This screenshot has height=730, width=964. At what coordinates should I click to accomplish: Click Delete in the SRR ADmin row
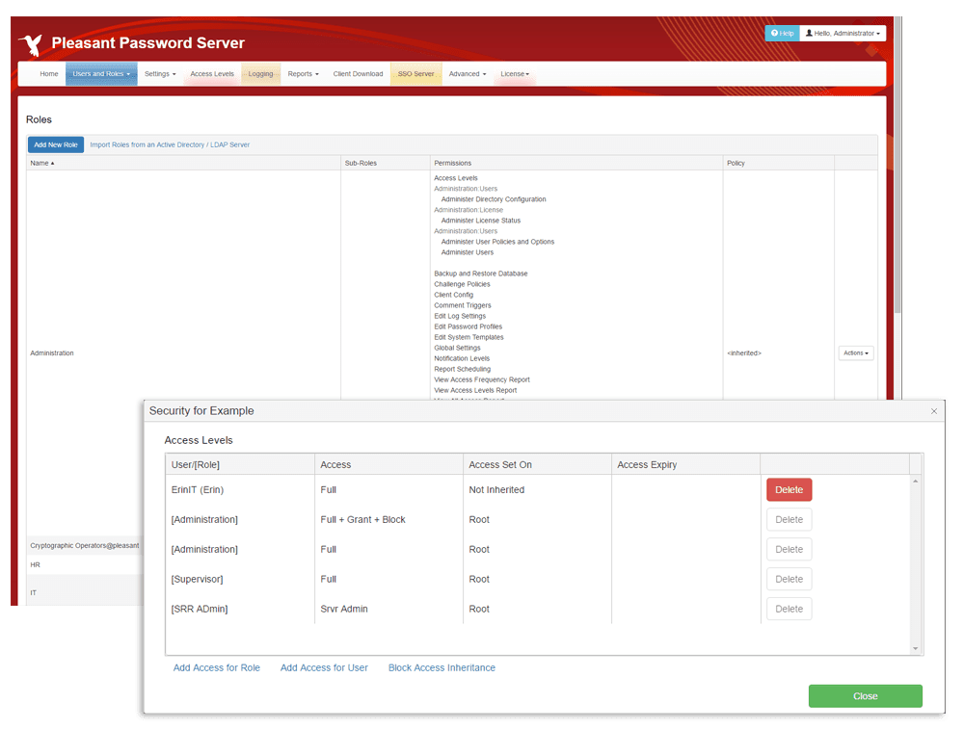tap(789, 609)
